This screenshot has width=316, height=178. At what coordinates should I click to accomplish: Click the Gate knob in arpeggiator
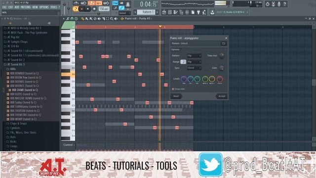click(x=222, y=68)
